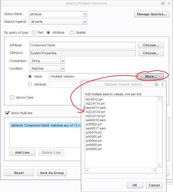Click Choose button next to Attribute field
The height and width of the screenshot is (192, 173).
151,45
